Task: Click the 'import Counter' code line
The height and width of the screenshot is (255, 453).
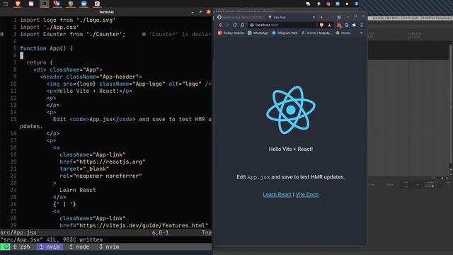Action: click(73, 35)
